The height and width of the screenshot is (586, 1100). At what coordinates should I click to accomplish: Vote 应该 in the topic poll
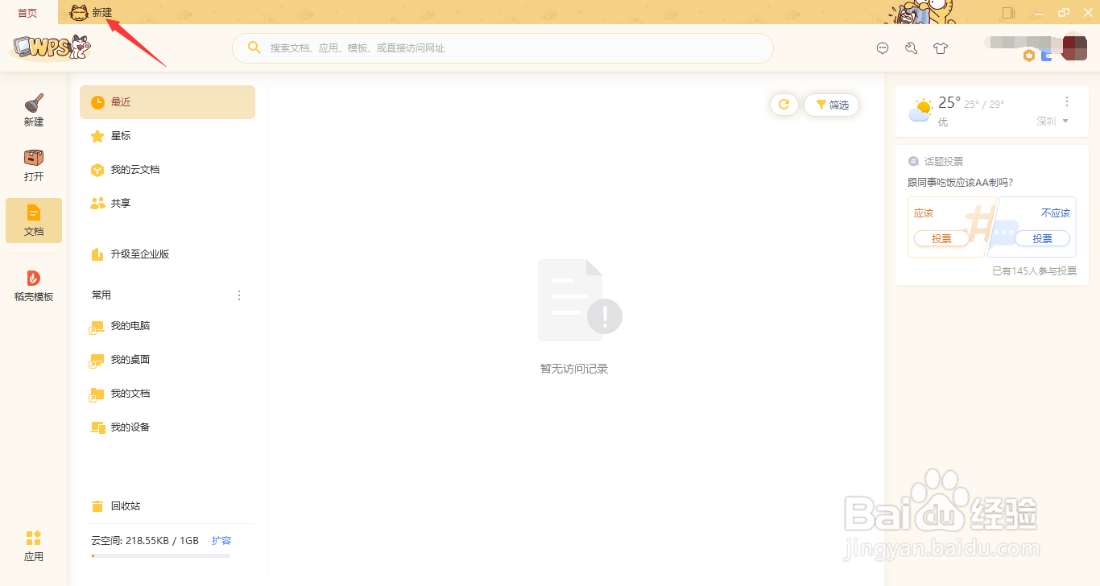click(941, 238)
